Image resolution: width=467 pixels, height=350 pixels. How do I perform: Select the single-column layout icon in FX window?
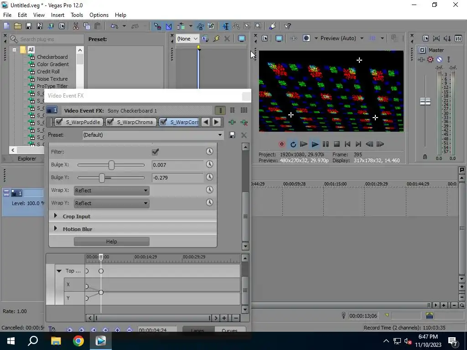221,110
